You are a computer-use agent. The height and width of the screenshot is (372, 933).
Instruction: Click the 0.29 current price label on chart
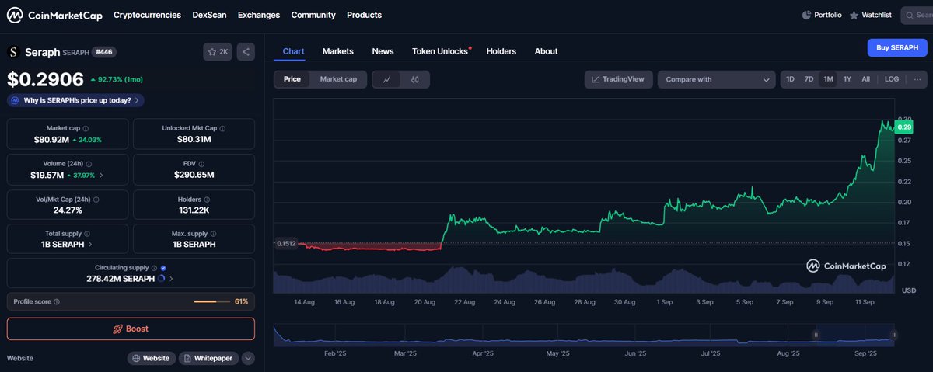pos(904,127)
